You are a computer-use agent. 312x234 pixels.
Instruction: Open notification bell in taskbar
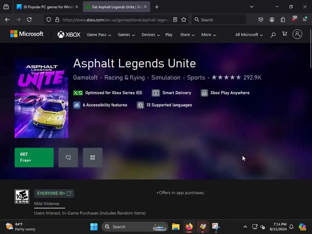tap(291, 227)
